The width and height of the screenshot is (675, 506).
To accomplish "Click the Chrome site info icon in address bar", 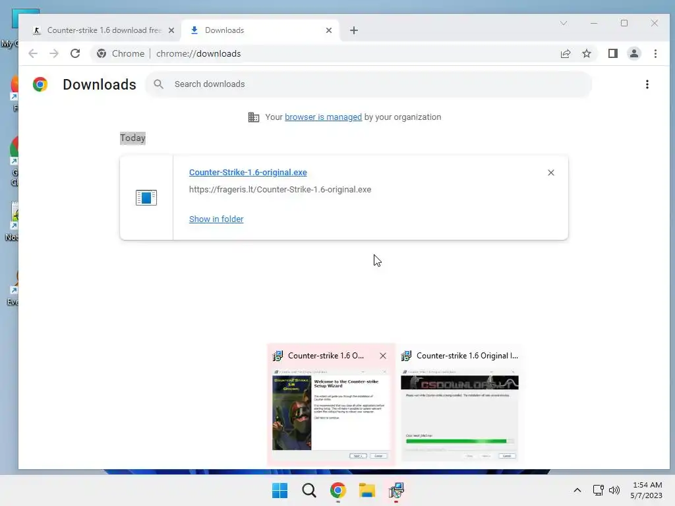I will (x=102, y=53).
